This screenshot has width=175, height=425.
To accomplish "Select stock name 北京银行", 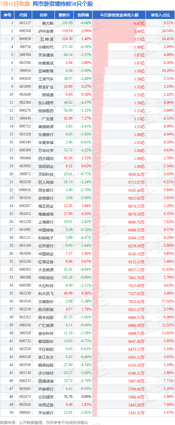I will (46, 246).
